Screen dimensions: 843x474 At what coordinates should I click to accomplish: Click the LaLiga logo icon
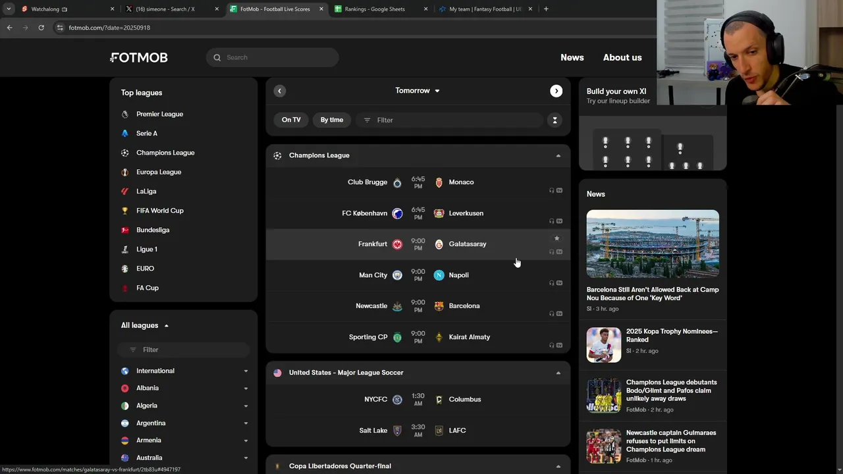point(125,192)
